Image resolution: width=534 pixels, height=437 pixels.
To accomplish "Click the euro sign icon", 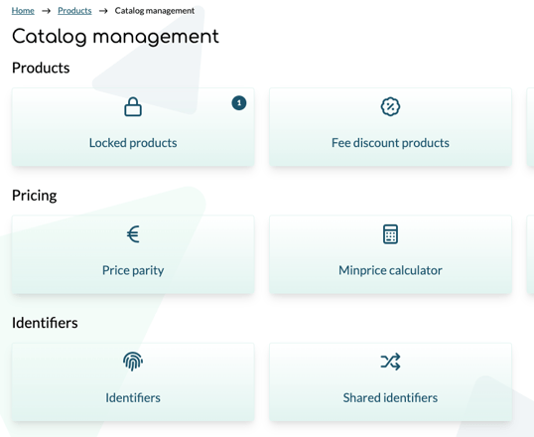I will 133,234.
